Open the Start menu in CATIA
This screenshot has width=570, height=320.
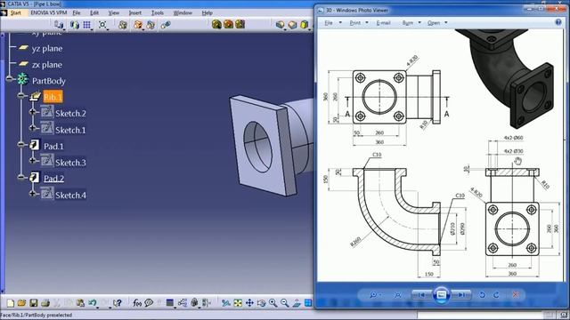(x=16, y=12)
